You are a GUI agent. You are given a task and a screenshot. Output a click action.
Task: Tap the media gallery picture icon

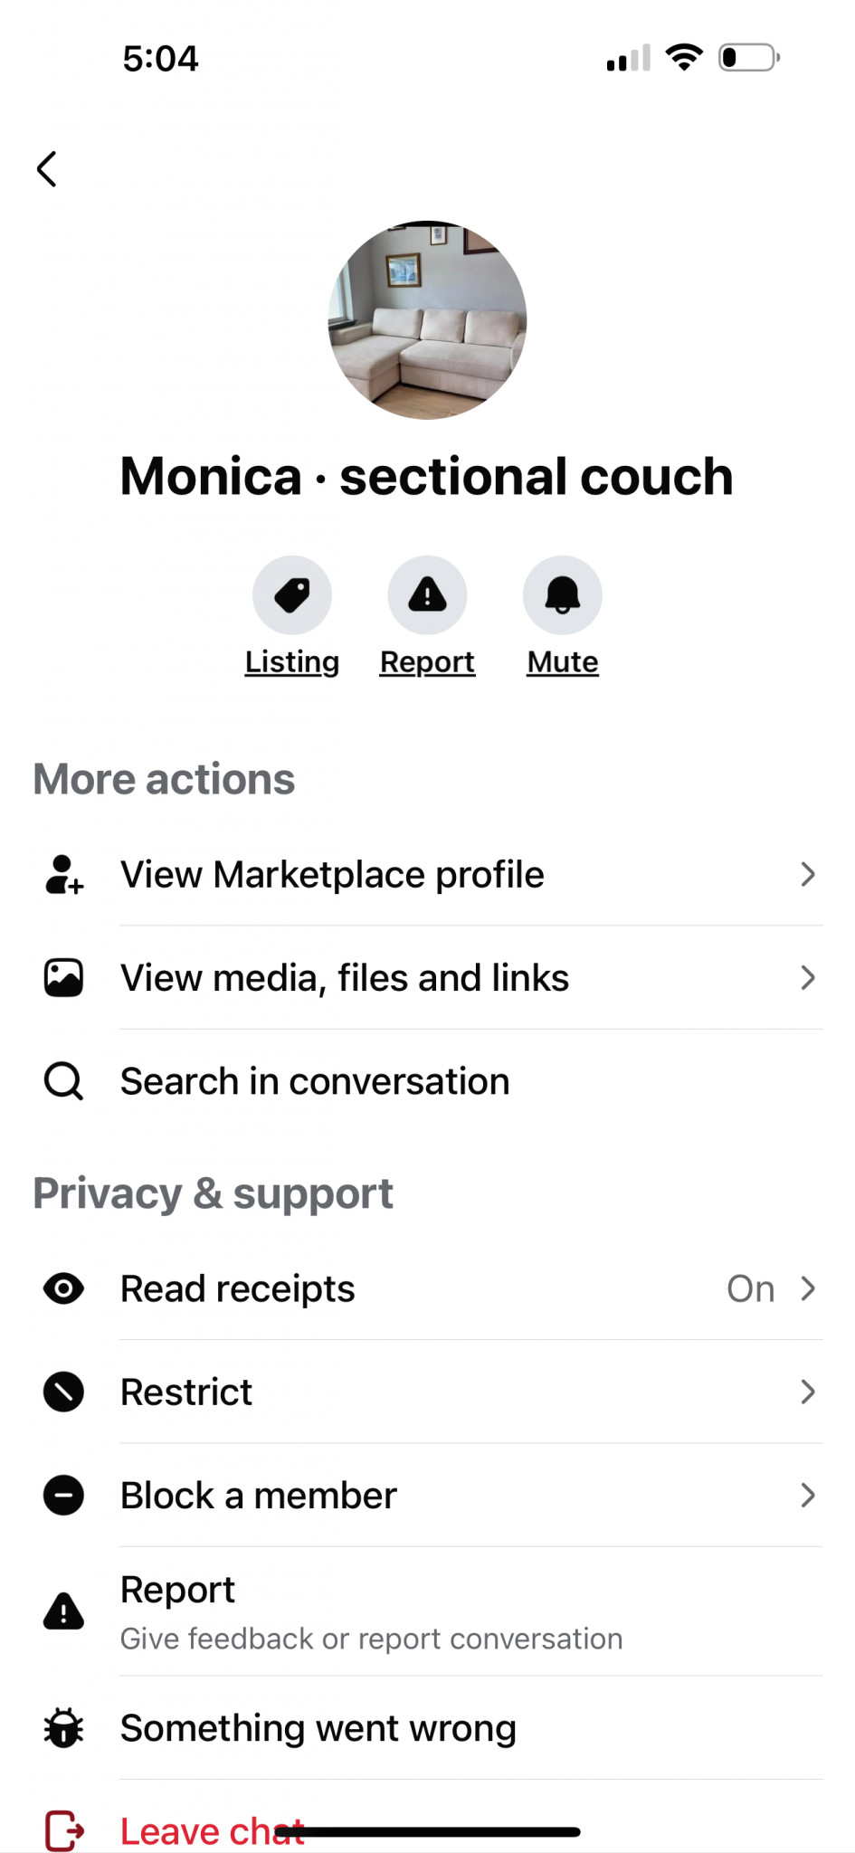[63, 978]
